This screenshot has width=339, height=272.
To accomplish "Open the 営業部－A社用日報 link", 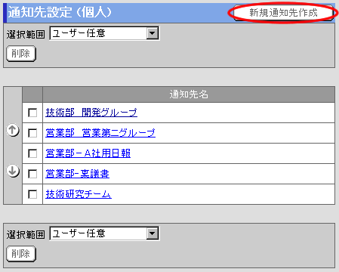I will 88,153.
